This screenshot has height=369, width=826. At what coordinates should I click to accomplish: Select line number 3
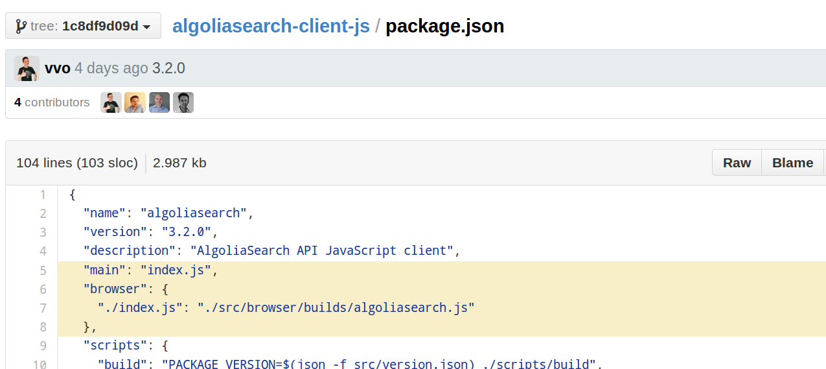click(x=43, y=232)
